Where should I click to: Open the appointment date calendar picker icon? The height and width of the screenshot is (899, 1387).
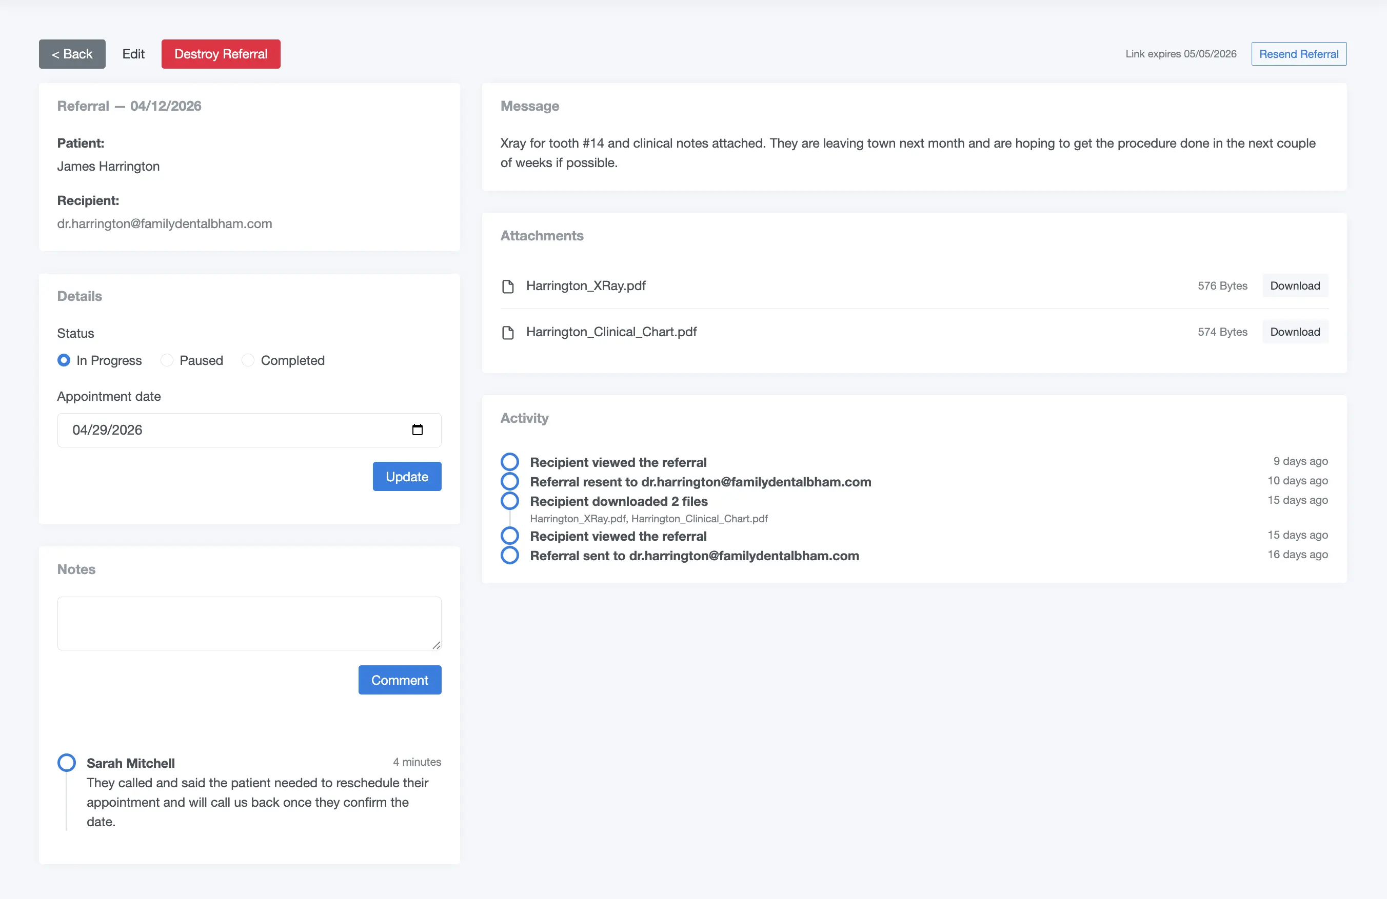[x=417, y=430]
